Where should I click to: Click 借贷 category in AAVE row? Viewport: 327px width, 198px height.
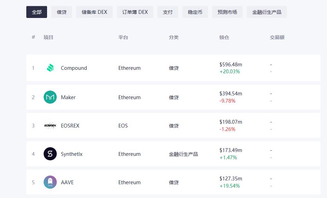[173, 182]
